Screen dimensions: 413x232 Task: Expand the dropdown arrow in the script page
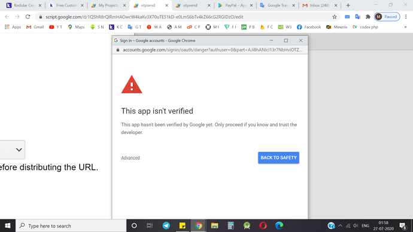coord(19,149)
